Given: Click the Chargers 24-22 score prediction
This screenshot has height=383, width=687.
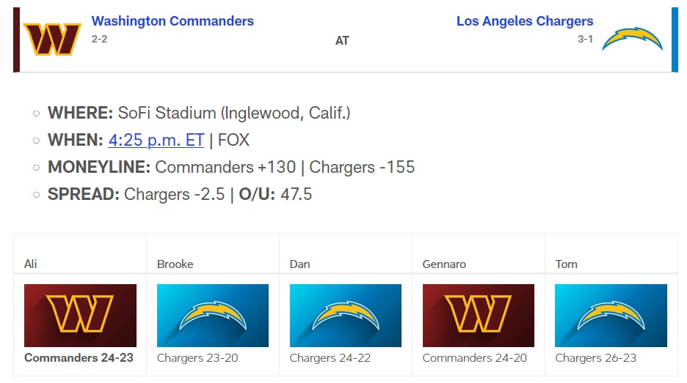Looking at the screenshot, I should click(330, 358).
